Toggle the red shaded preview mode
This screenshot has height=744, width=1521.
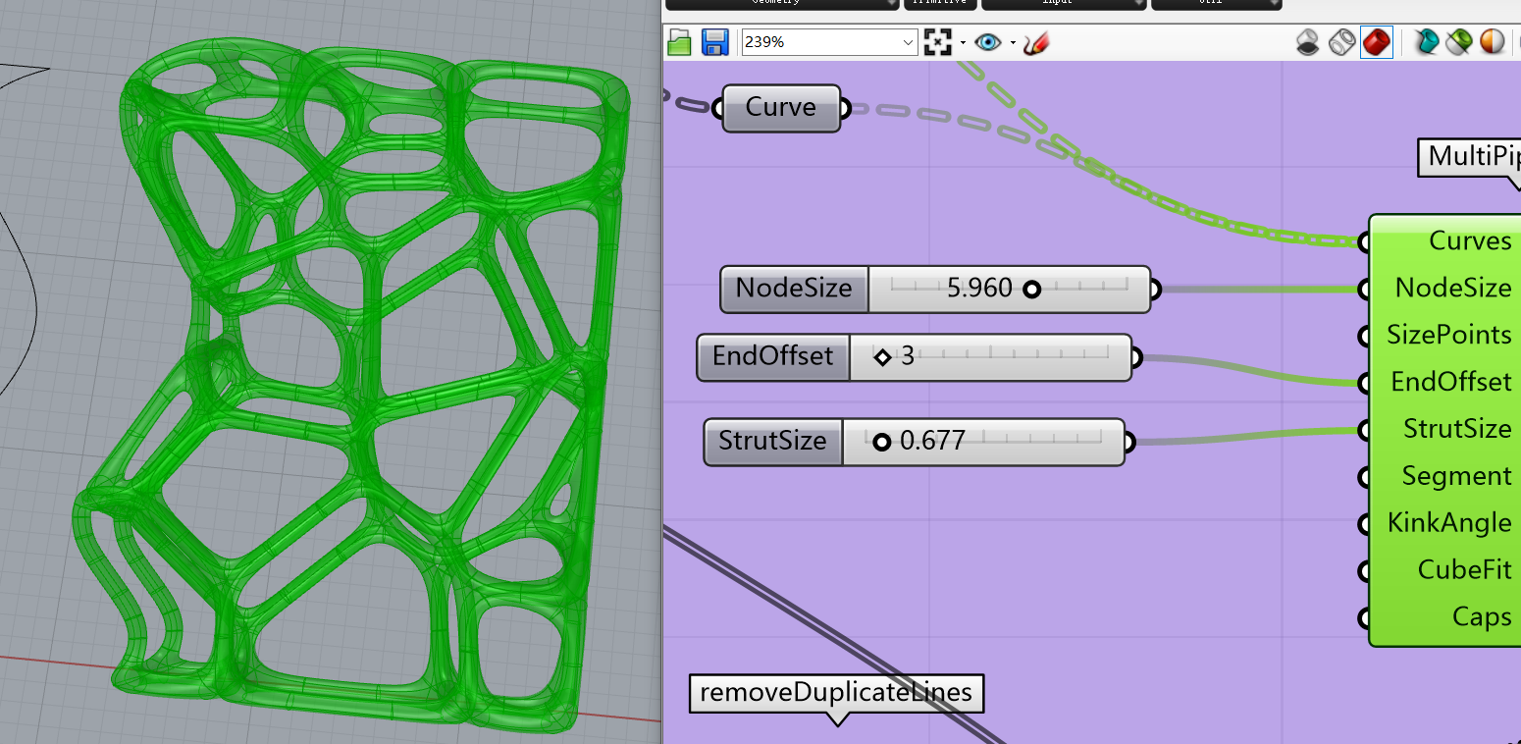1376,42
